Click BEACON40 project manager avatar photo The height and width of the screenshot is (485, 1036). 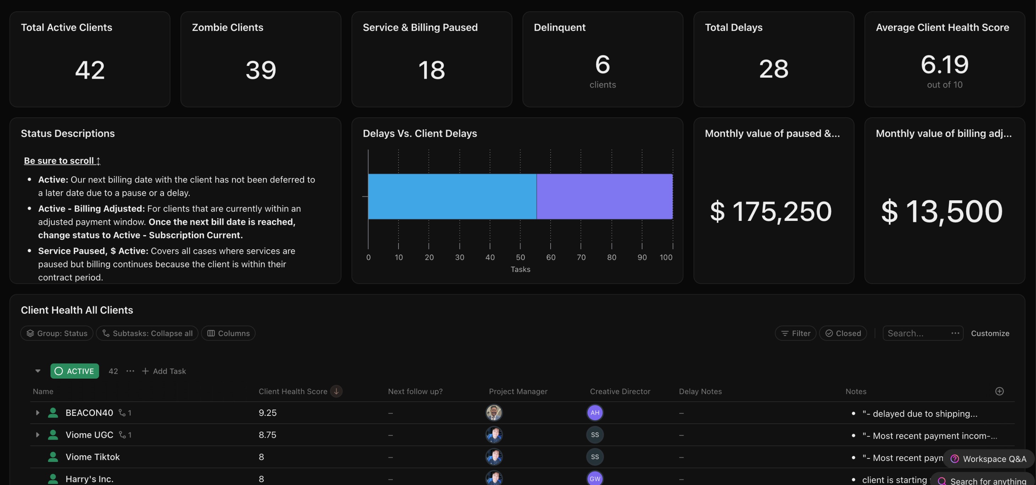pos(494,413)
